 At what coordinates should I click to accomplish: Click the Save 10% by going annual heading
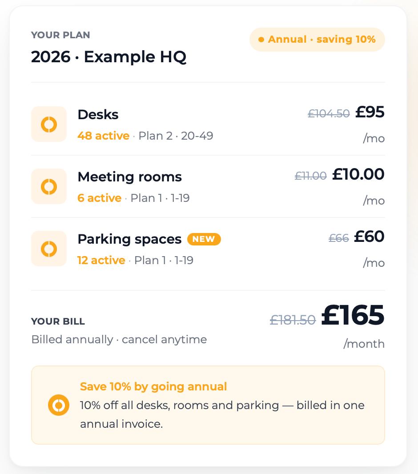point(153,387)
